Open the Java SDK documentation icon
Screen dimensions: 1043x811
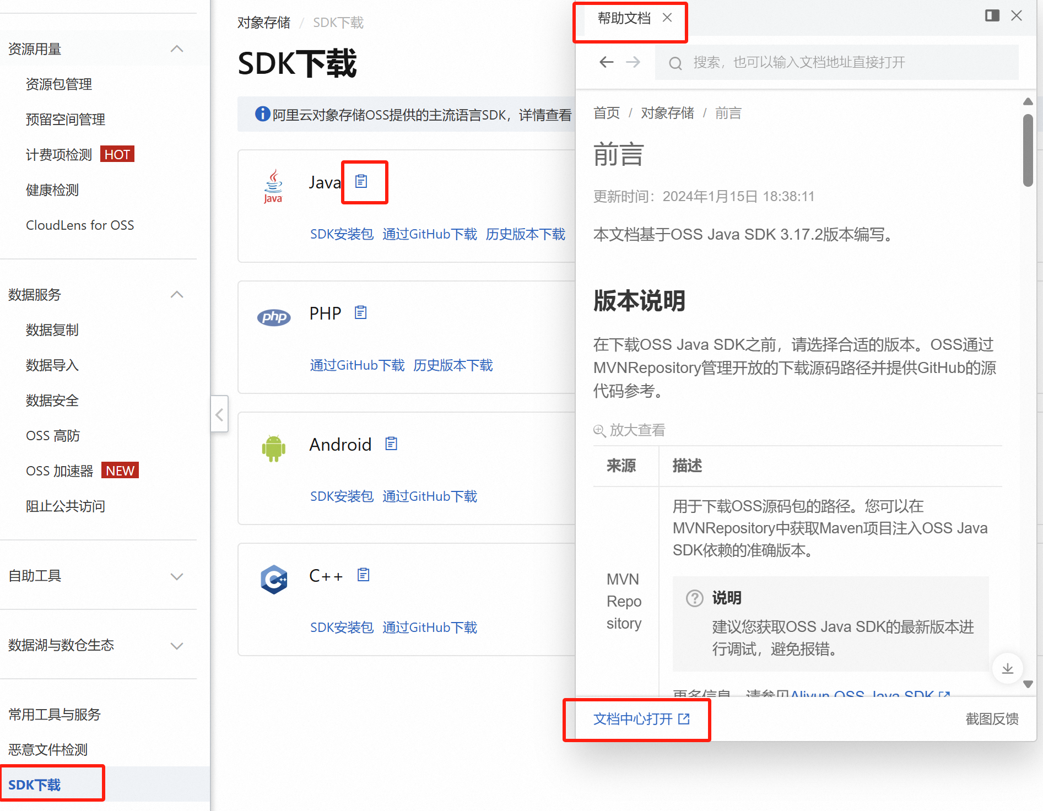coord(361,181)
